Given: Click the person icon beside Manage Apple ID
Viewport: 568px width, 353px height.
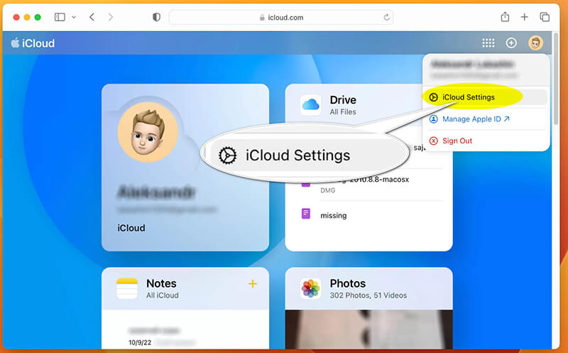Looking at the screenshot, I should coord(434,119).
